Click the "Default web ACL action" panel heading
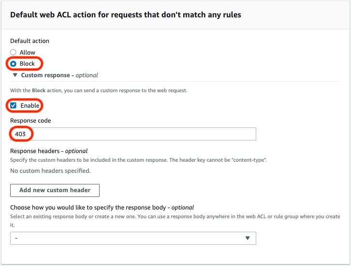Screen dimensions: 351x266 pyautogui.click(x=126, y=15)
